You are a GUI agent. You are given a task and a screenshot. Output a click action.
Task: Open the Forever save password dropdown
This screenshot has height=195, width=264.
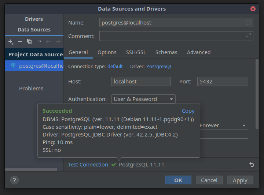224,125
